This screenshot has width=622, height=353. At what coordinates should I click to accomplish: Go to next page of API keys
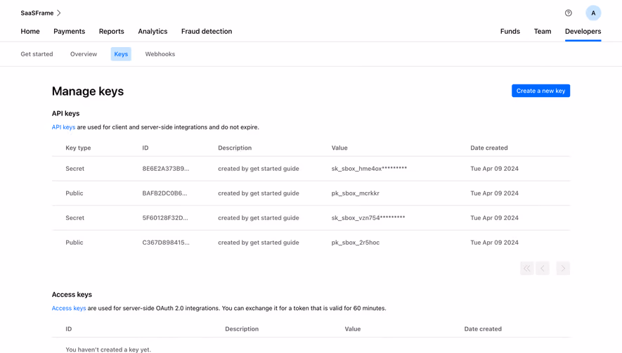(x=563, y=269)
